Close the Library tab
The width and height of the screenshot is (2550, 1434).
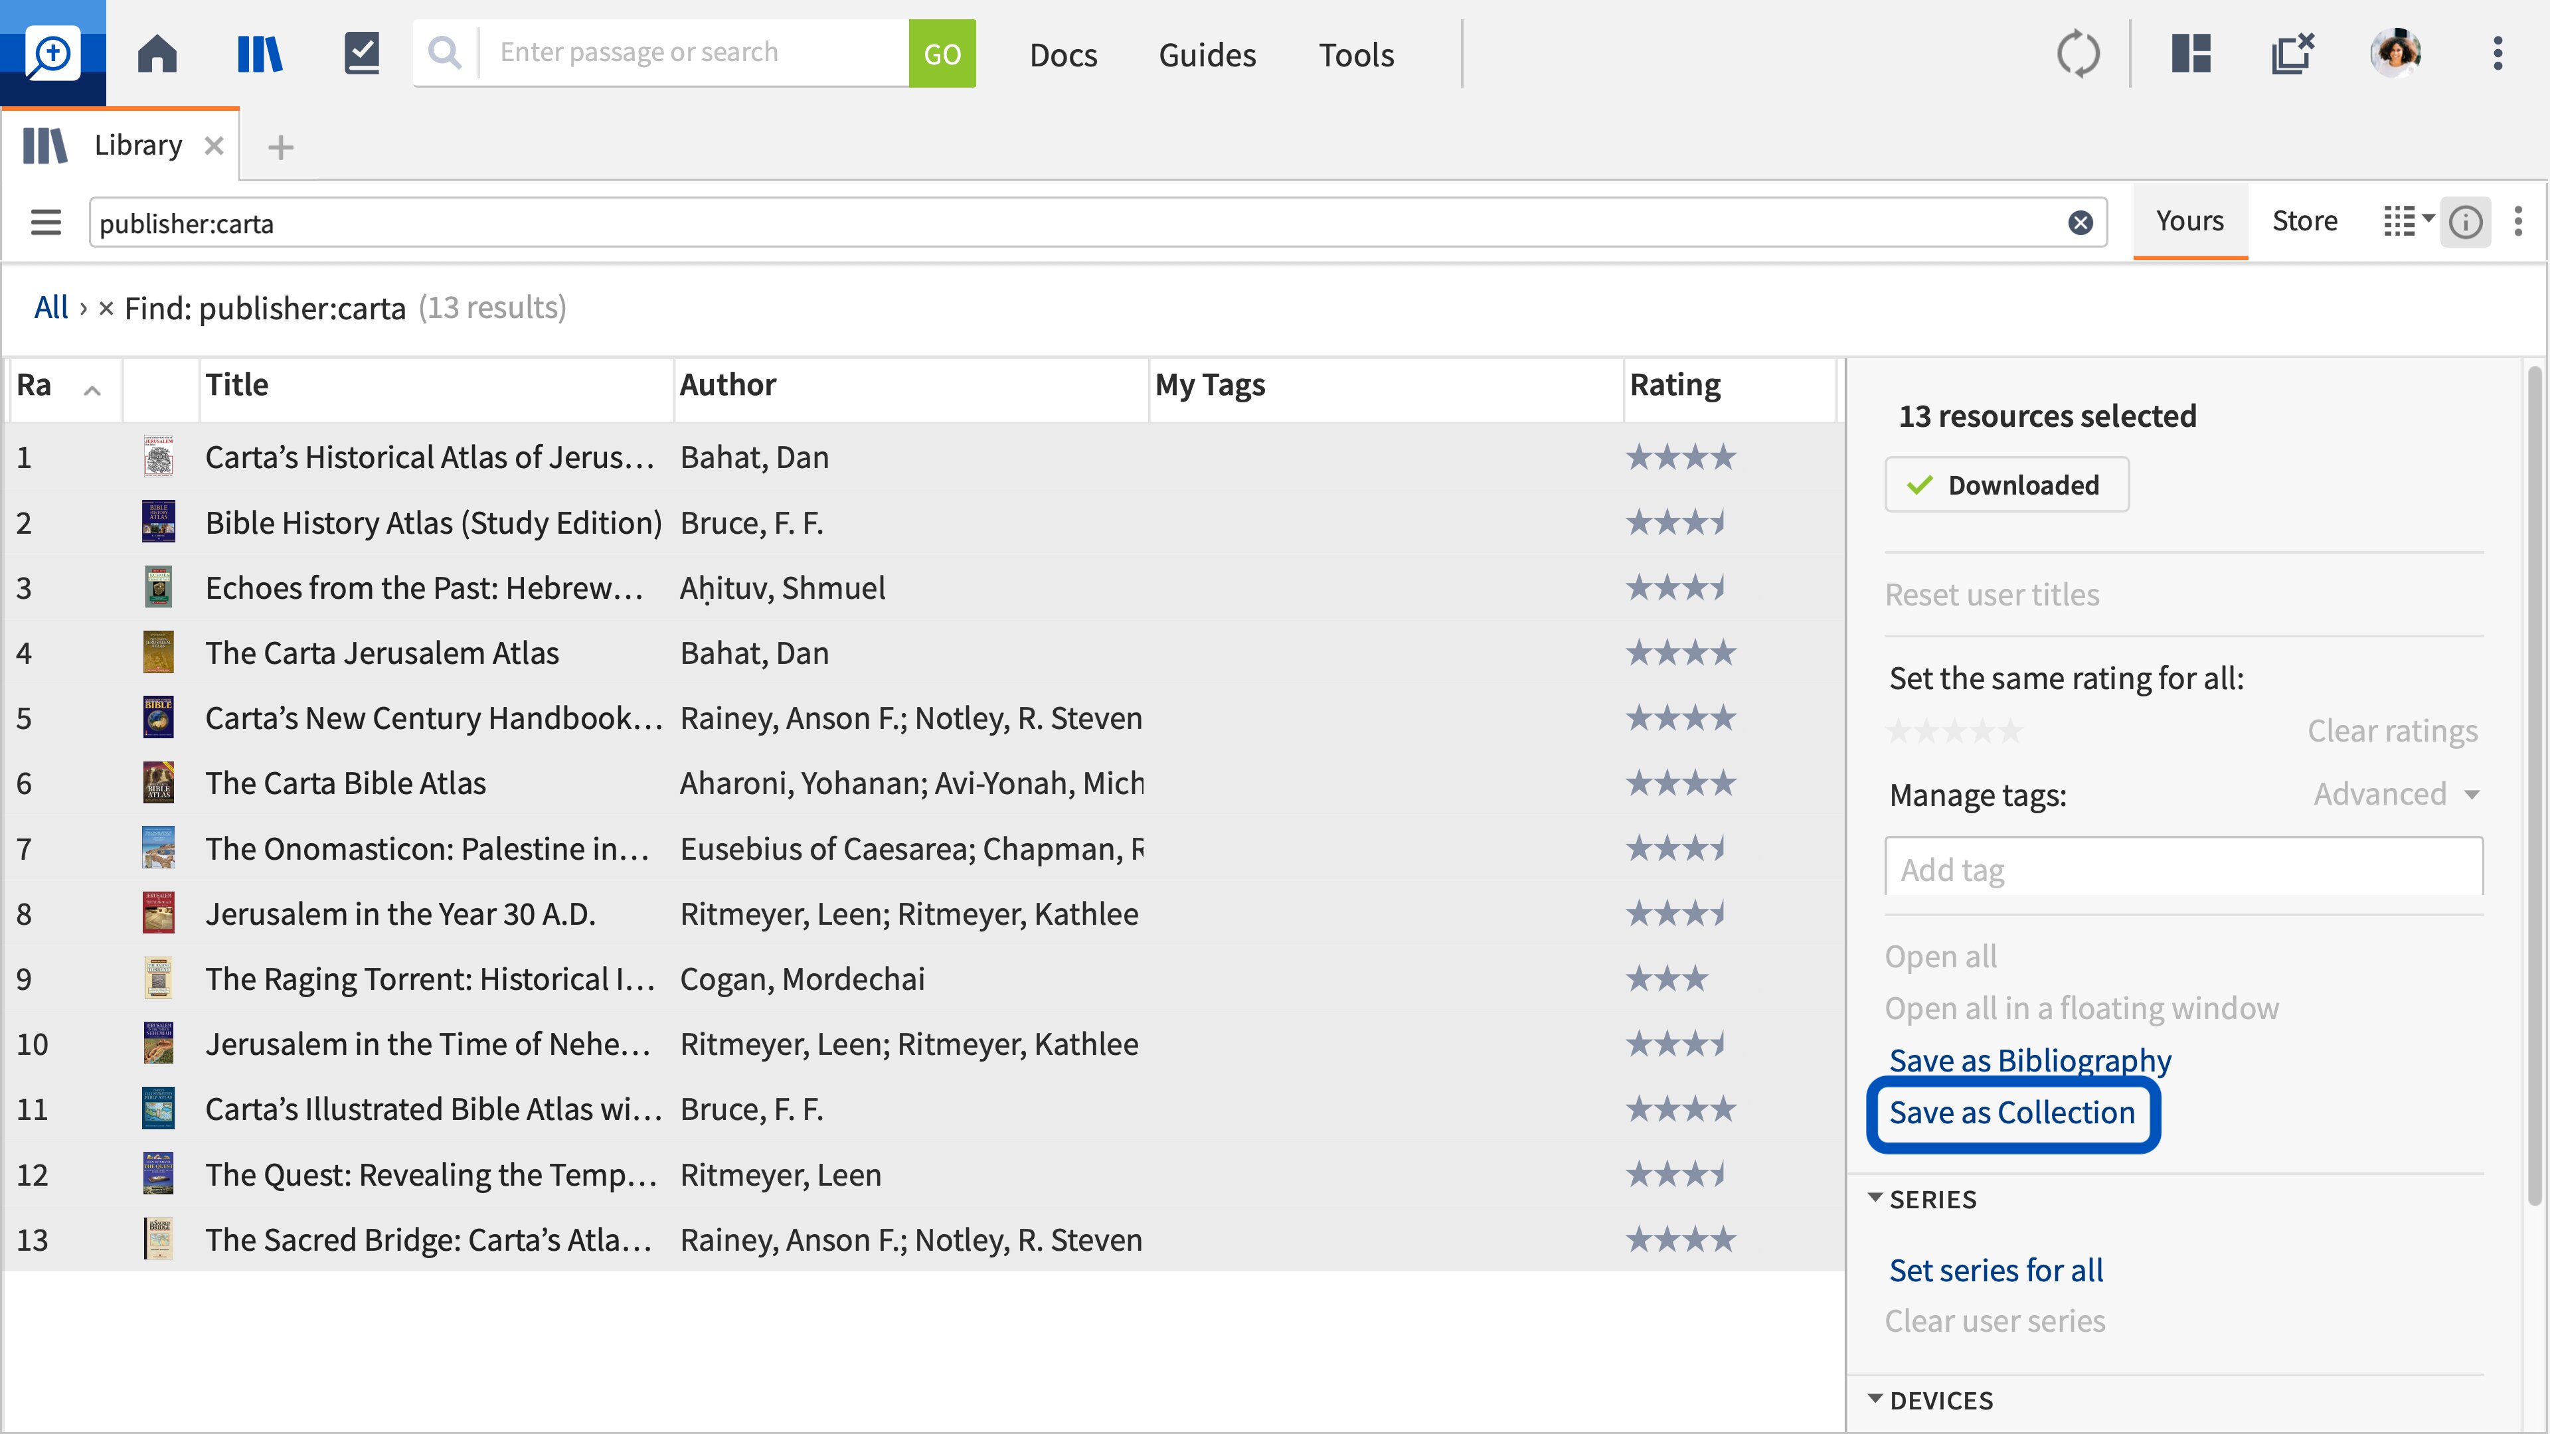click(214, 145)
